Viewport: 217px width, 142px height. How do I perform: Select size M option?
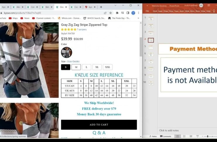pos(76,67)
